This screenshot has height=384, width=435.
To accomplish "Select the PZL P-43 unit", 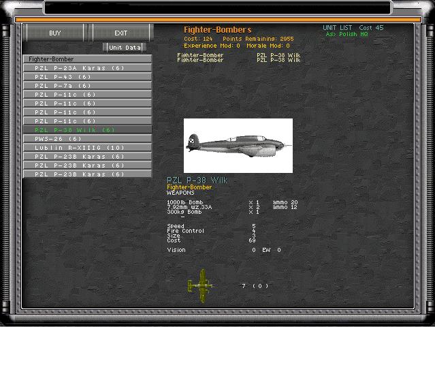I will pyautogui.click(x=87, y=77).
